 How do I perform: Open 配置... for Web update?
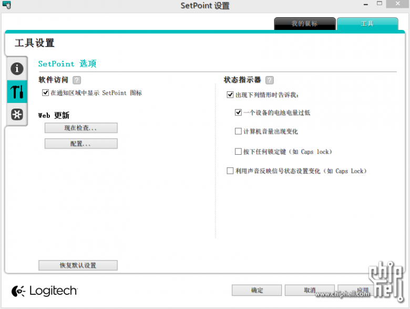(81, 144)
